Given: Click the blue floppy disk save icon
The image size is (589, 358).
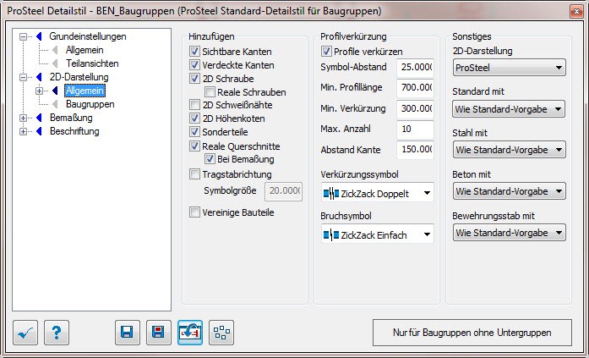Looking at the screenshot, I should pos(128,333).
